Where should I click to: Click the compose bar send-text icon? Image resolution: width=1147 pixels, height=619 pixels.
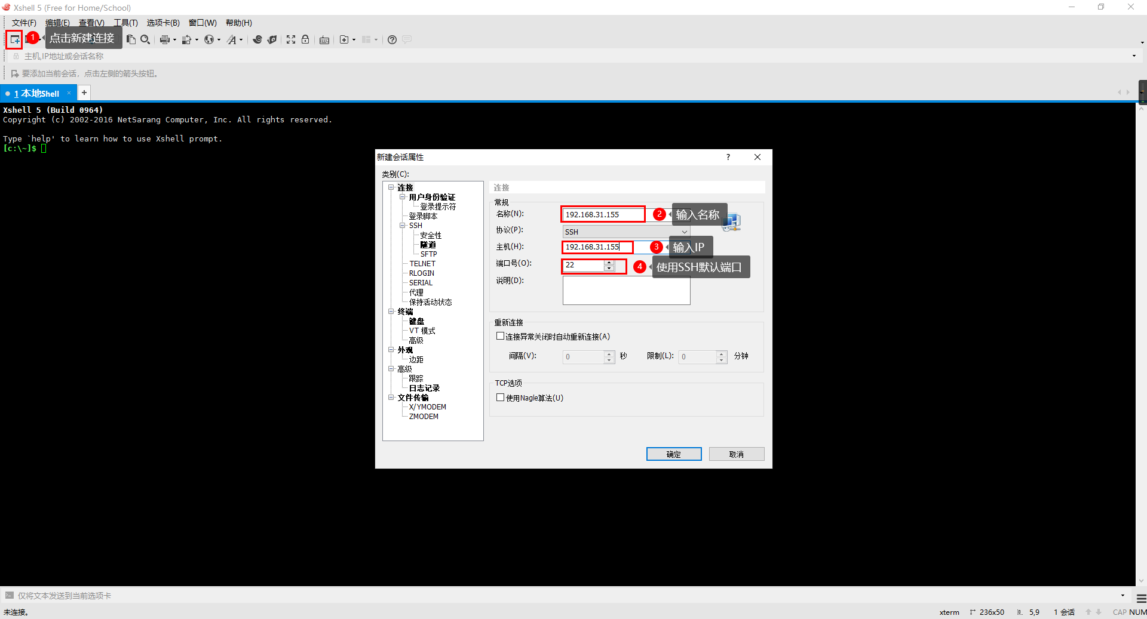[x=10, y=595]
